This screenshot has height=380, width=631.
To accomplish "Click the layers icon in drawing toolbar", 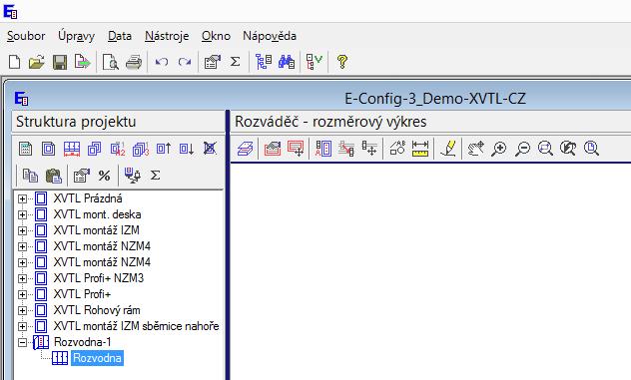I will pyautogui.click(x=245, y=149).
